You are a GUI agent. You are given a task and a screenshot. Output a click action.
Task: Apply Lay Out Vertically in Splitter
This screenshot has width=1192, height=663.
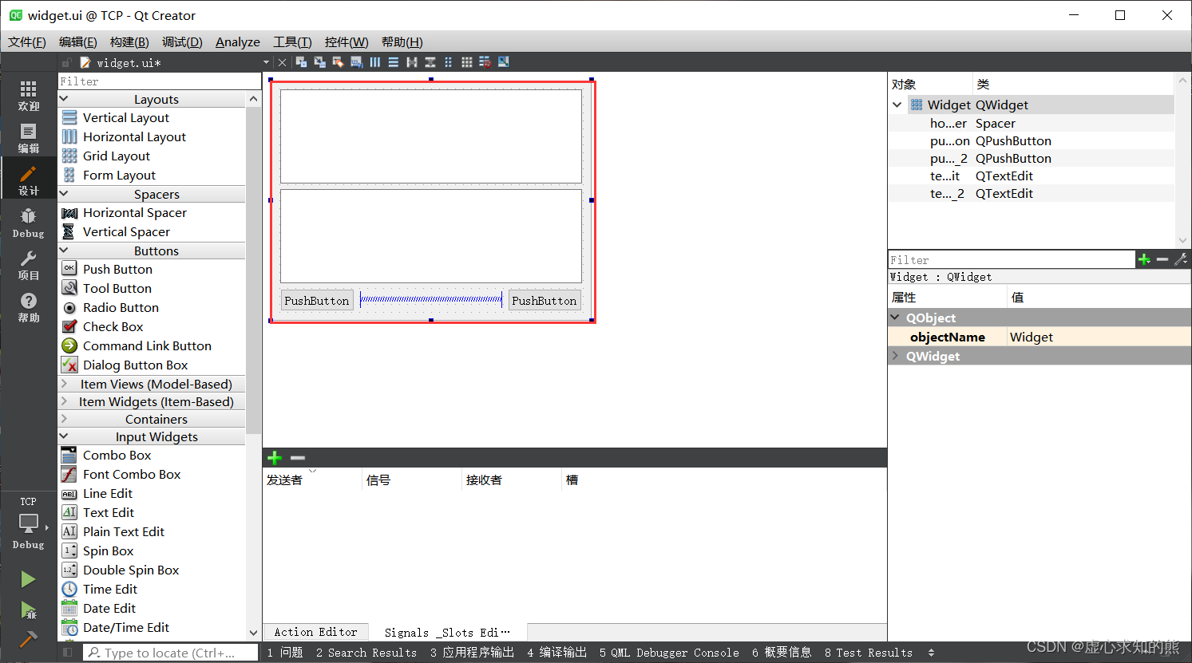coord(430,62)
